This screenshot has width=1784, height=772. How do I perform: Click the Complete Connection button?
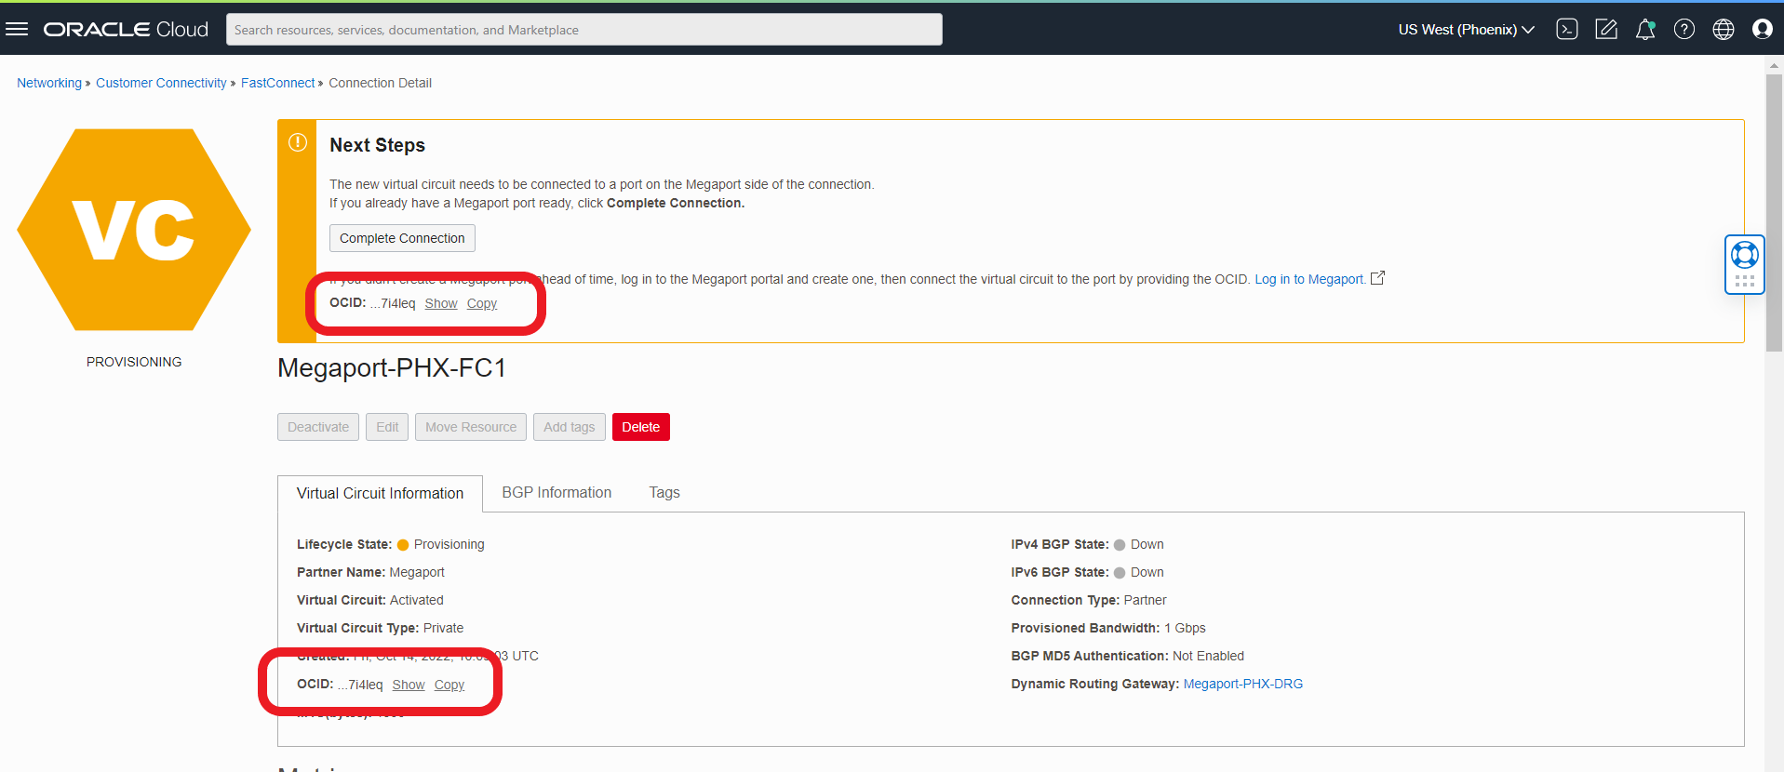[x=402, y=238]
